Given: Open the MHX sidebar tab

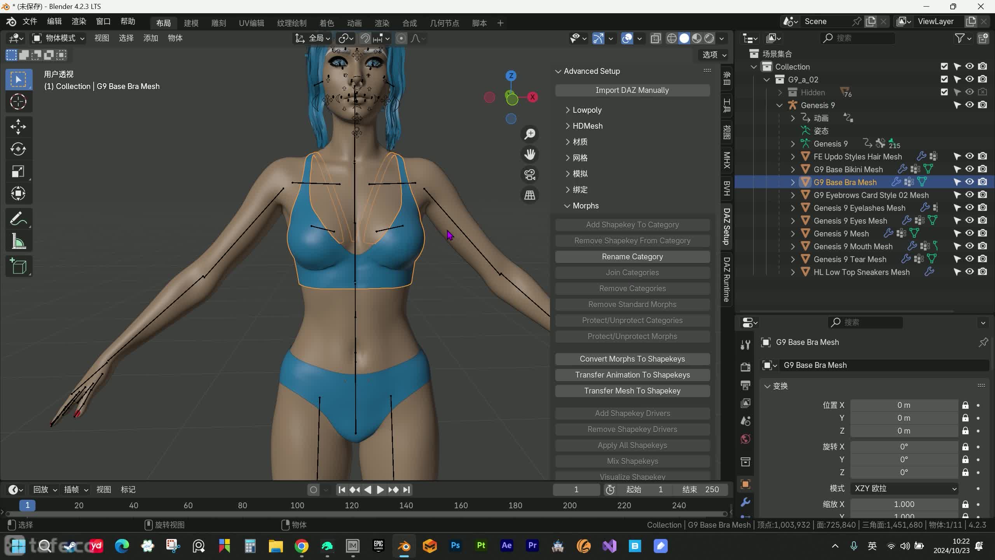Looking at the screenshot, I should tap(726, 160).
